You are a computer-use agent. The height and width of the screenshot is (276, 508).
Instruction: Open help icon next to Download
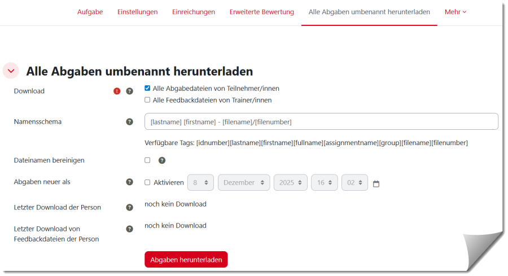click(x=129, y=91)
